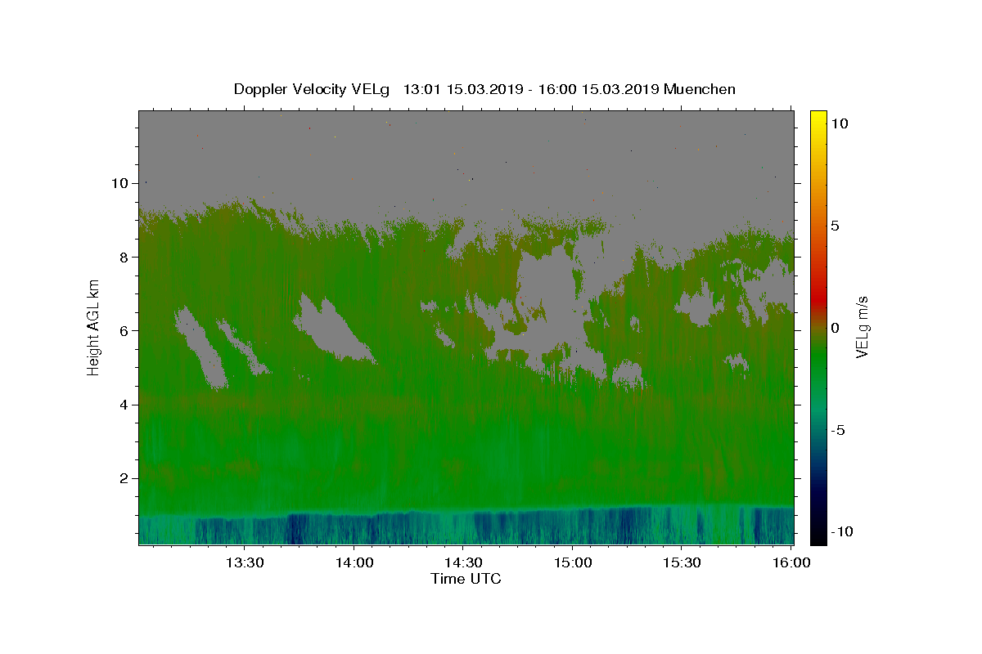Click the height axis label '10'
982x654 pixels.
[121, 183]
